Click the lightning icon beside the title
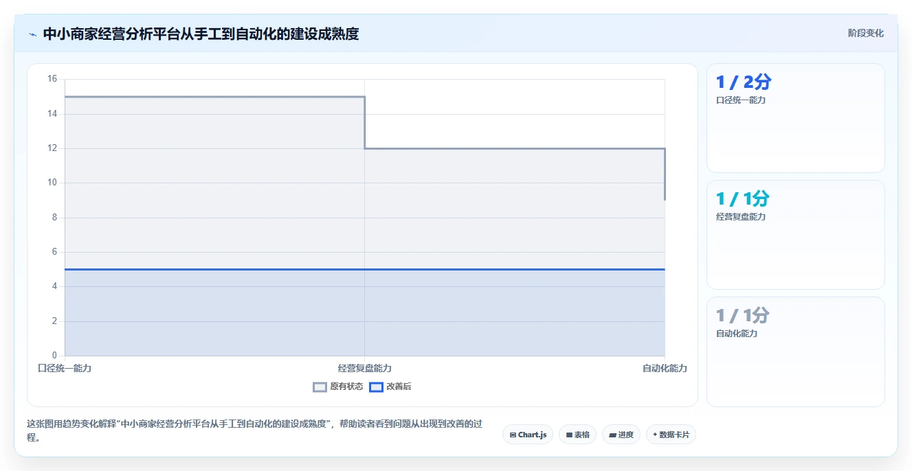The width and height of the screenshot is (912, 471). coord(32,34)
